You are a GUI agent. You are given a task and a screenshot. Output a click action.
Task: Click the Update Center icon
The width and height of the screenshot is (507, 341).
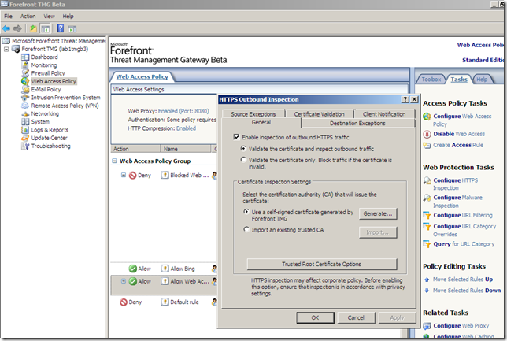point(25,138)
